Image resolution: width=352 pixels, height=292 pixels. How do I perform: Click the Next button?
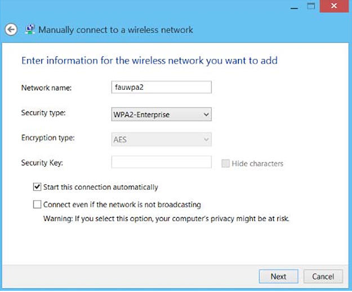coord(278,276)
